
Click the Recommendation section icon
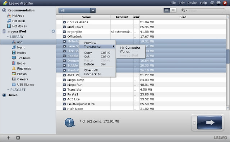[x=4, y=10]
